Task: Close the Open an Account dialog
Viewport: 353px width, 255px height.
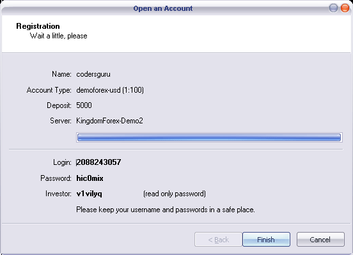Action: coord(345,8)
